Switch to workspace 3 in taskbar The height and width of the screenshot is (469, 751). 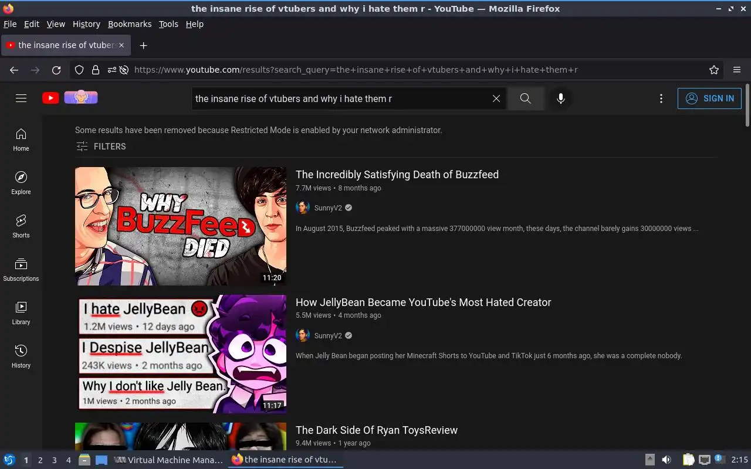[x=54, y=460]
